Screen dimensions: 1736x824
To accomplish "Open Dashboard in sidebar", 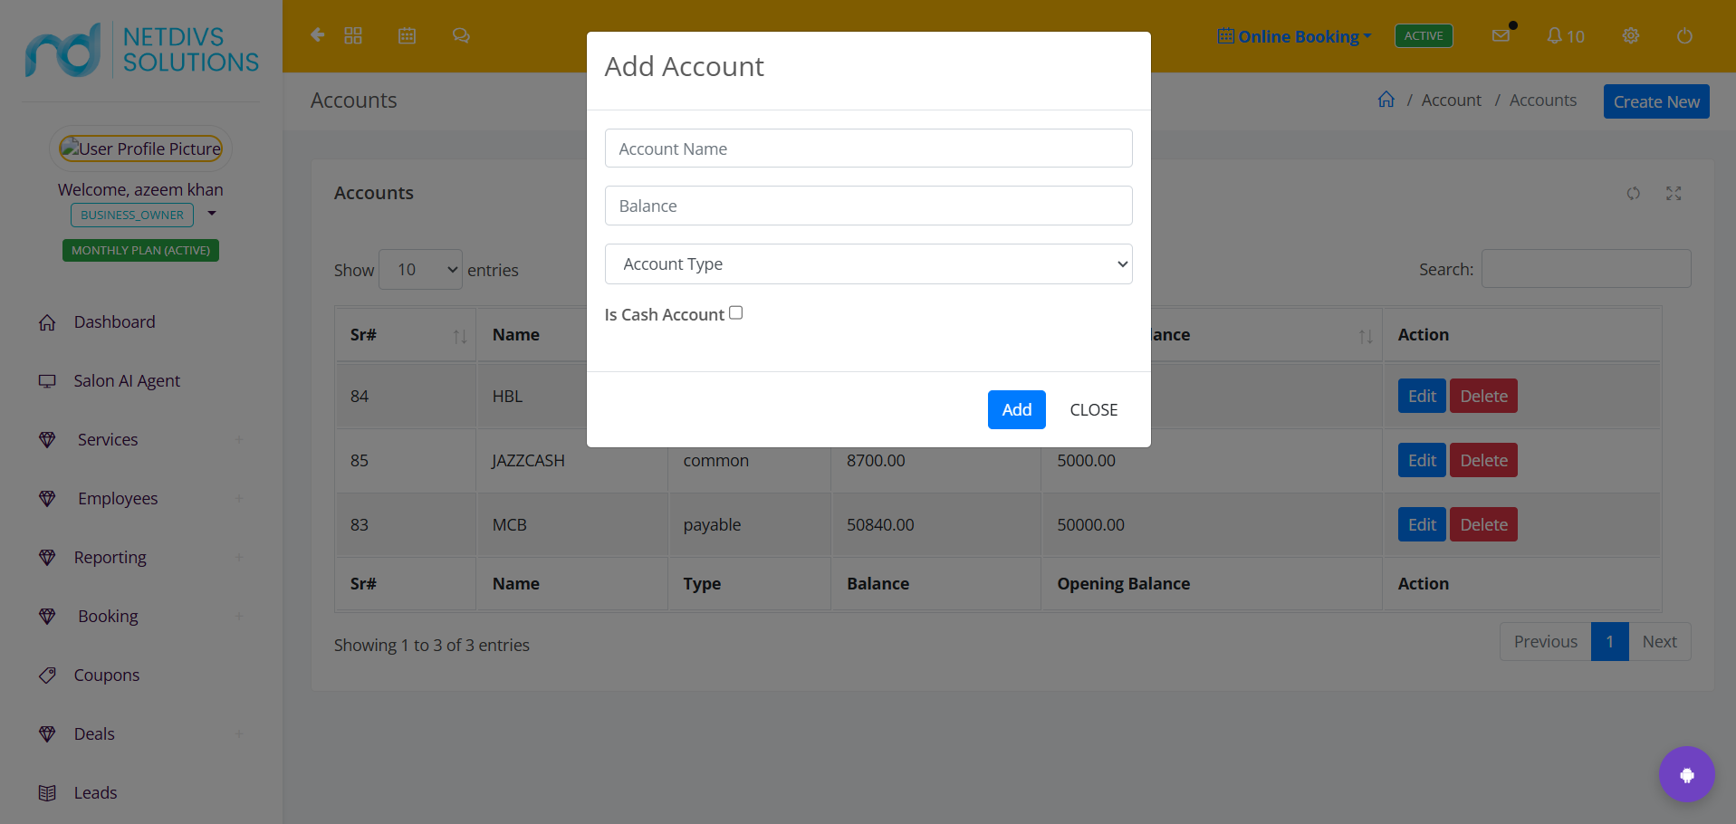I will pos(115,322).
